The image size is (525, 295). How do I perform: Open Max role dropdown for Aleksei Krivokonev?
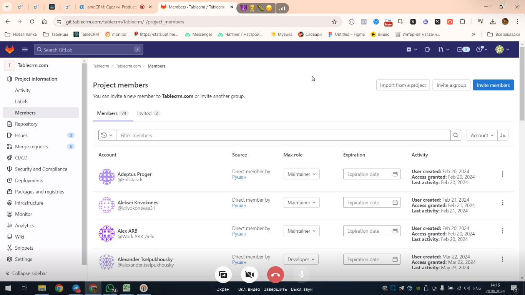[301, 202]
